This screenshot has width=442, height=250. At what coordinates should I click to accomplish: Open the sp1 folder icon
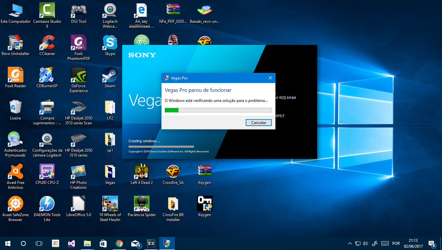click(110, 142)
